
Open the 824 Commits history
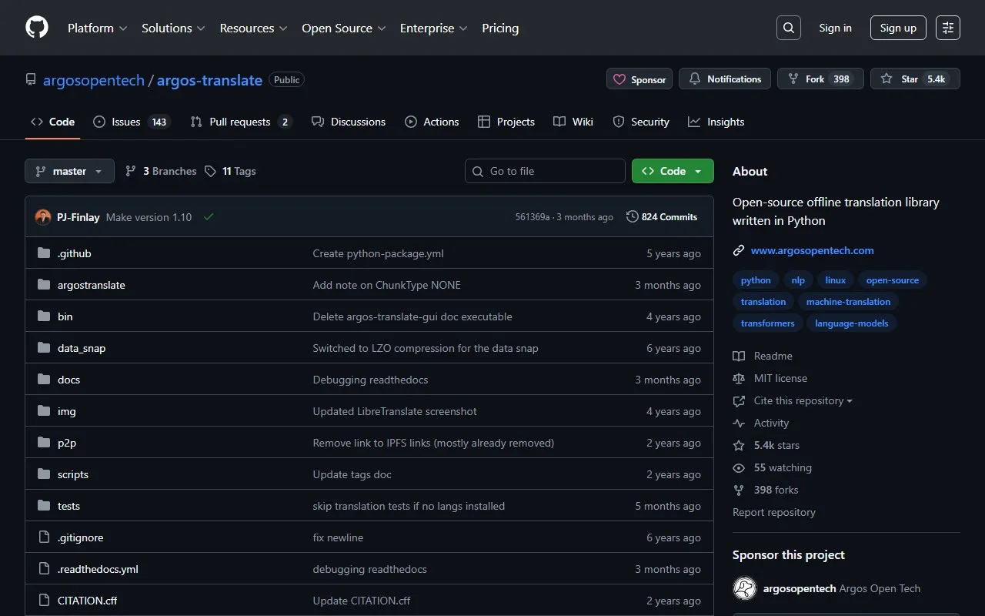pyautogui.click(x=662, y=217)
